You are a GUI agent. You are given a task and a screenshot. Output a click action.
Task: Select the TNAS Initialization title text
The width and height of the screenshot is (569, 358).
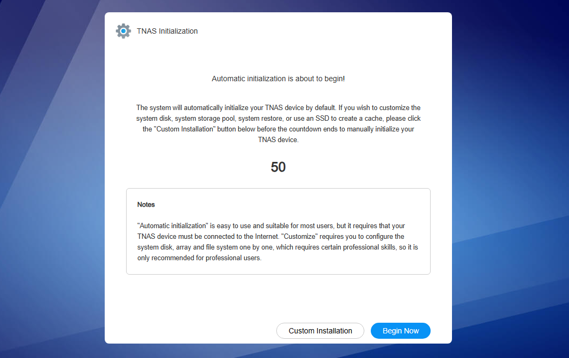click(x=167, y=31)
